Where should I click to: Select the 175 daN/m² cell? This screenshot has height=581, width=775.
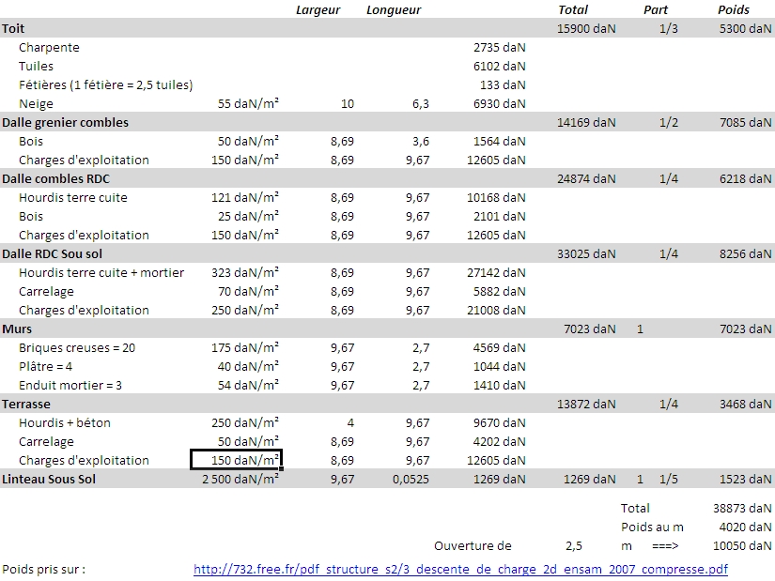click(x=245, y=348)
